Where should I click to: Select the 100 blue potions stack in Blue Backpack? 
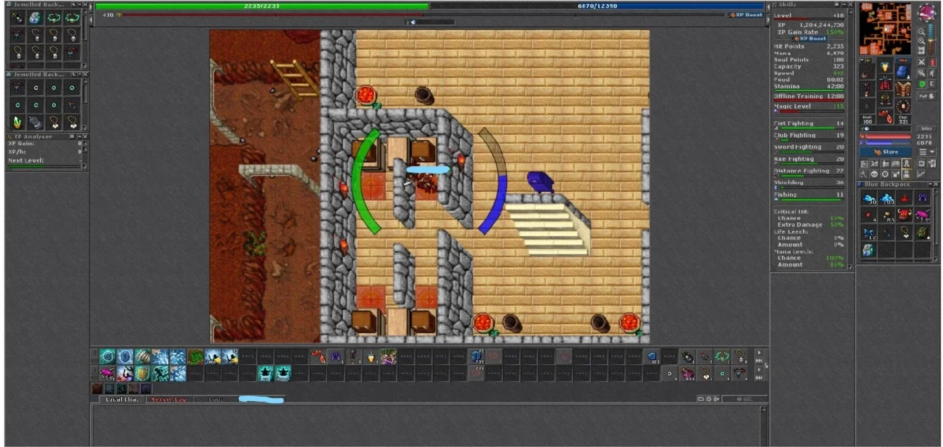[x=887, y=197]
